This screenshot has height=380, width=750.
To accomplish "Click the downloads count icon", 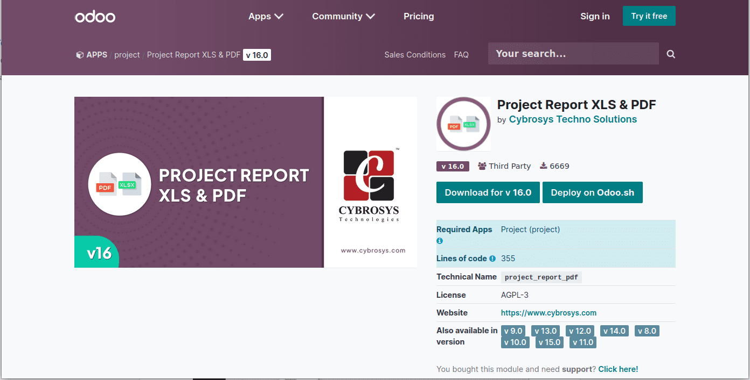I will (x=544, y=166).
